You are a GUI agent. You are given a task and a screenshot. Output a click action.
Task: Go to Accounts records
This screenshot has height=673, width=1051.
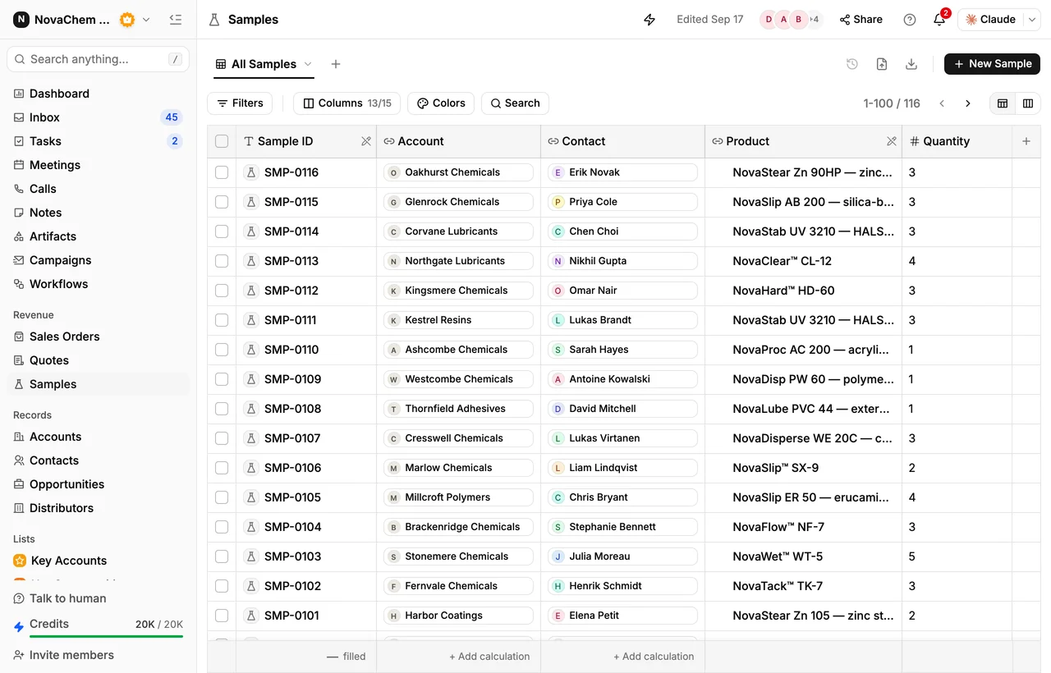tap(99, 437)
